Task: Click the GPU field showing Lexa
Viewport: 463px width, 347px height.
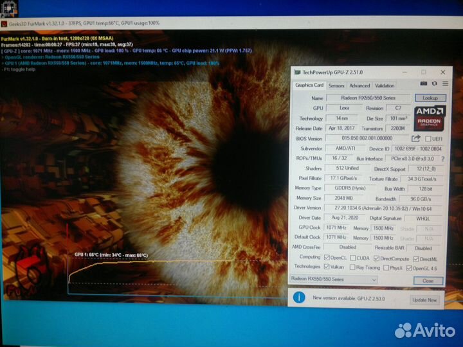Action: pyautogui.click(x=344, y=108)
